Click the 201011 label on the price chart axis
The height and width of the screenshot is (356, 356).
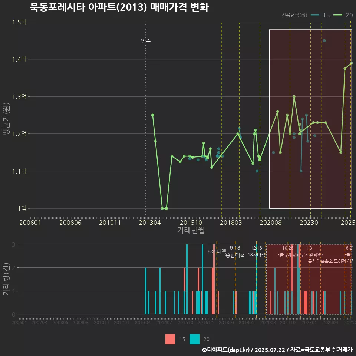point(110,222)
